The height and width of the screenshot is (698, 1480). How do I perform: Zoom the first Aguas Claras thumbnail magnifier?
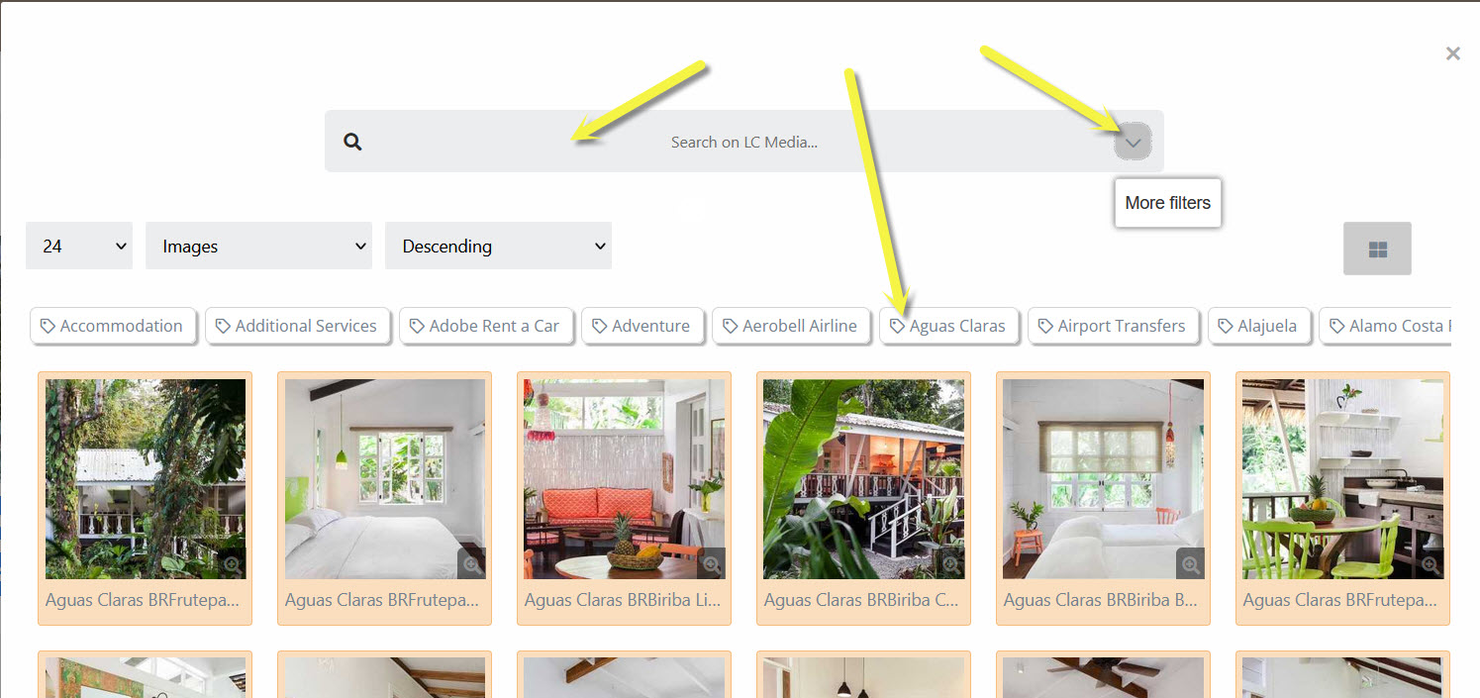232,564
